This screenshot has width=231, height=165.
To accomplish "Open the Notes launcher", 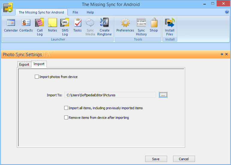I will 52,25.
